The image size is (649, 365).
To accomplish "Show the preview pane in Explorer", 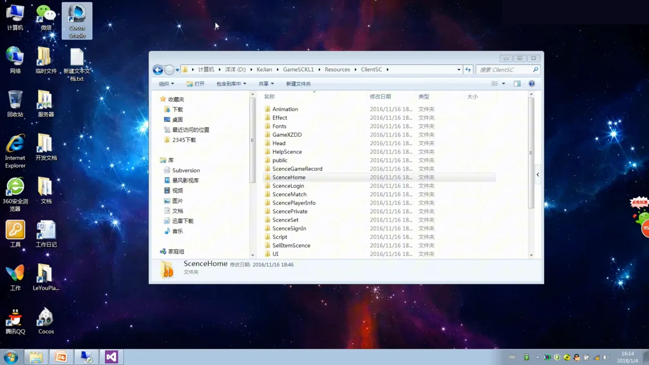I will [517, 84].
